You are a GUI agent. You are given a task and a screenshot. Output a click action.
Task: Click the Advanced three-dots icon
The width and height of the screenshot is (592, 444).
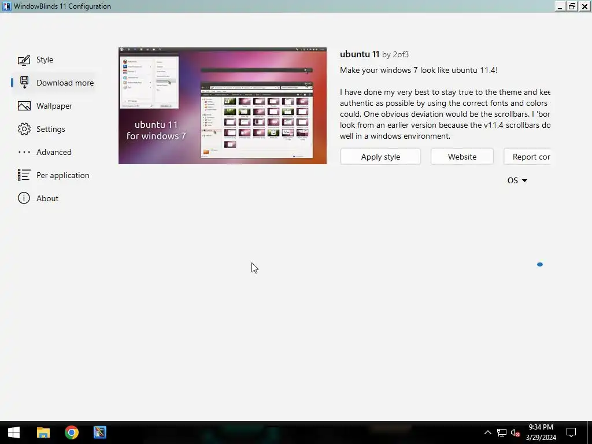pyautogui.click(x=24, y=152)
